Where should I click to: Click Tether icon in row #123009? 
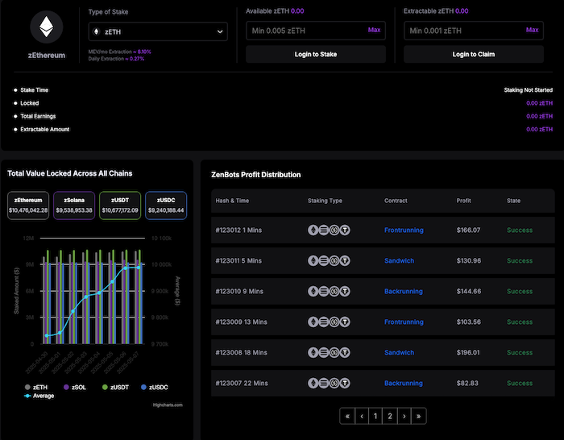pyautogui.click(x=345, y=322)
